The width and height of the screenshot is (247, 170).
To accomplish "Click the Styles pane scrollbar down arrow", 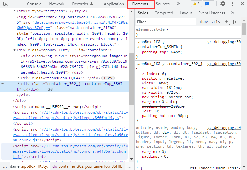I will [244, 167].
